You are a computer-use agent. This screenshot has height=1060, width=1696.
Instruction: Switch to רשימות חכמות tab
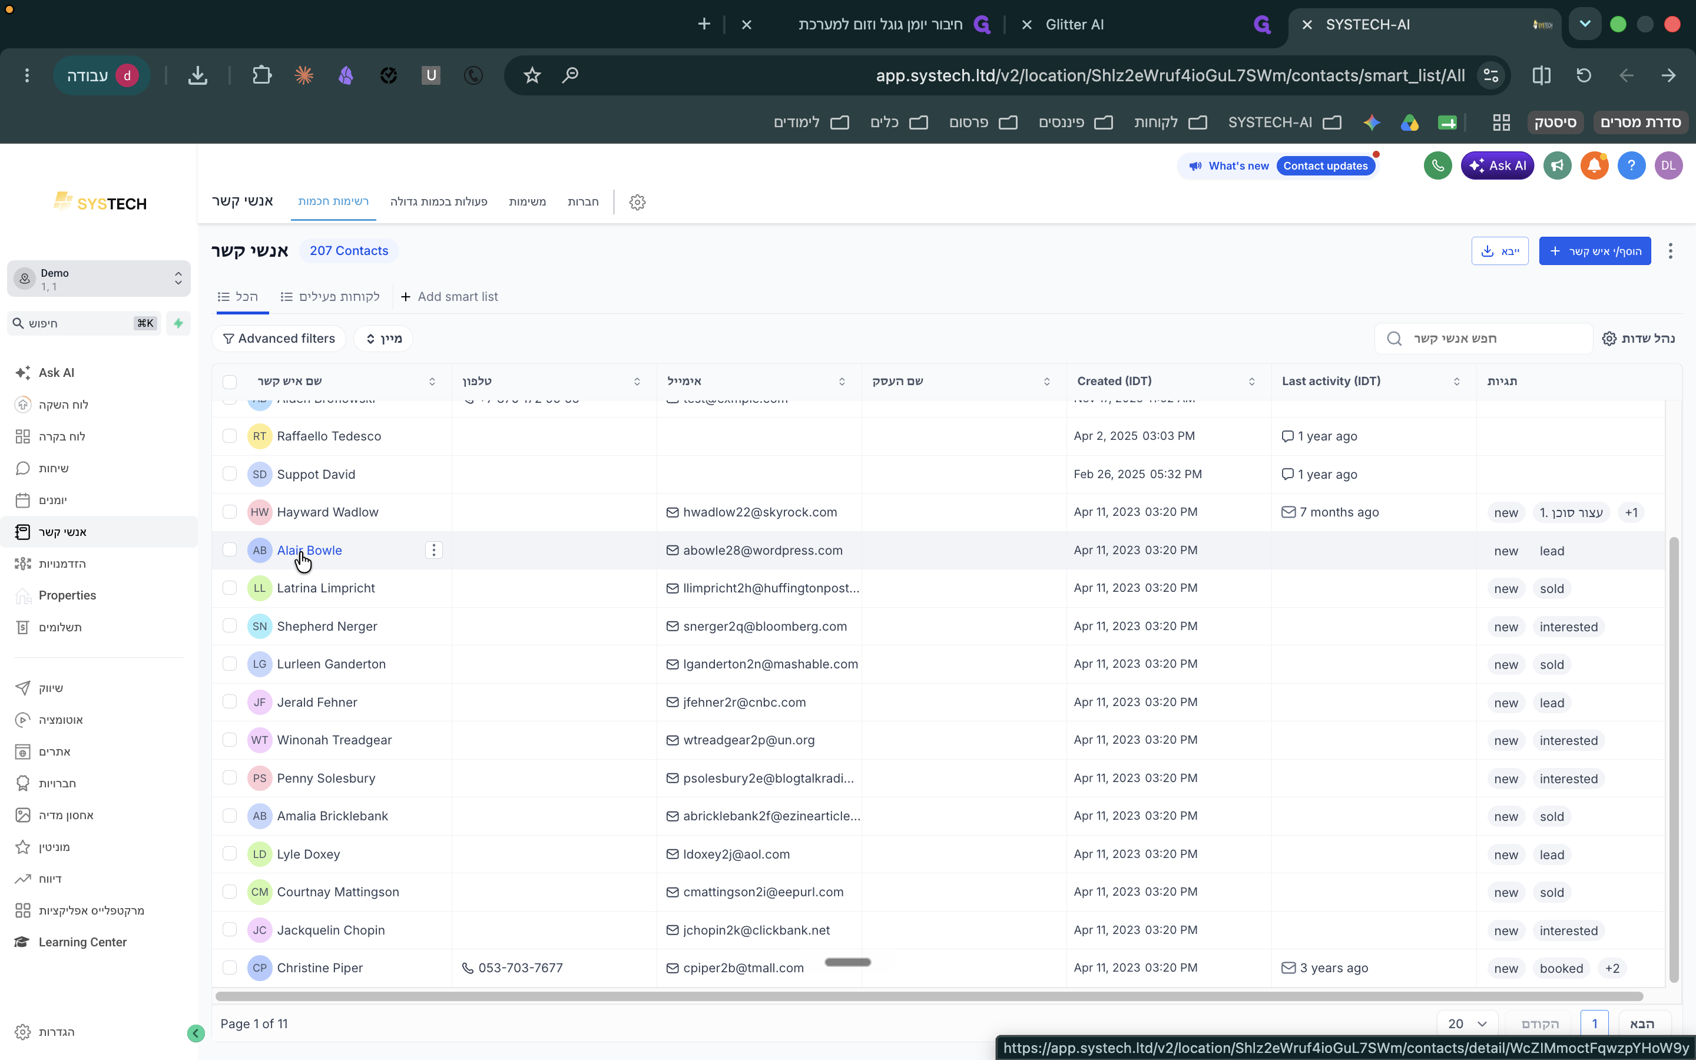click(x=333, y=202)
